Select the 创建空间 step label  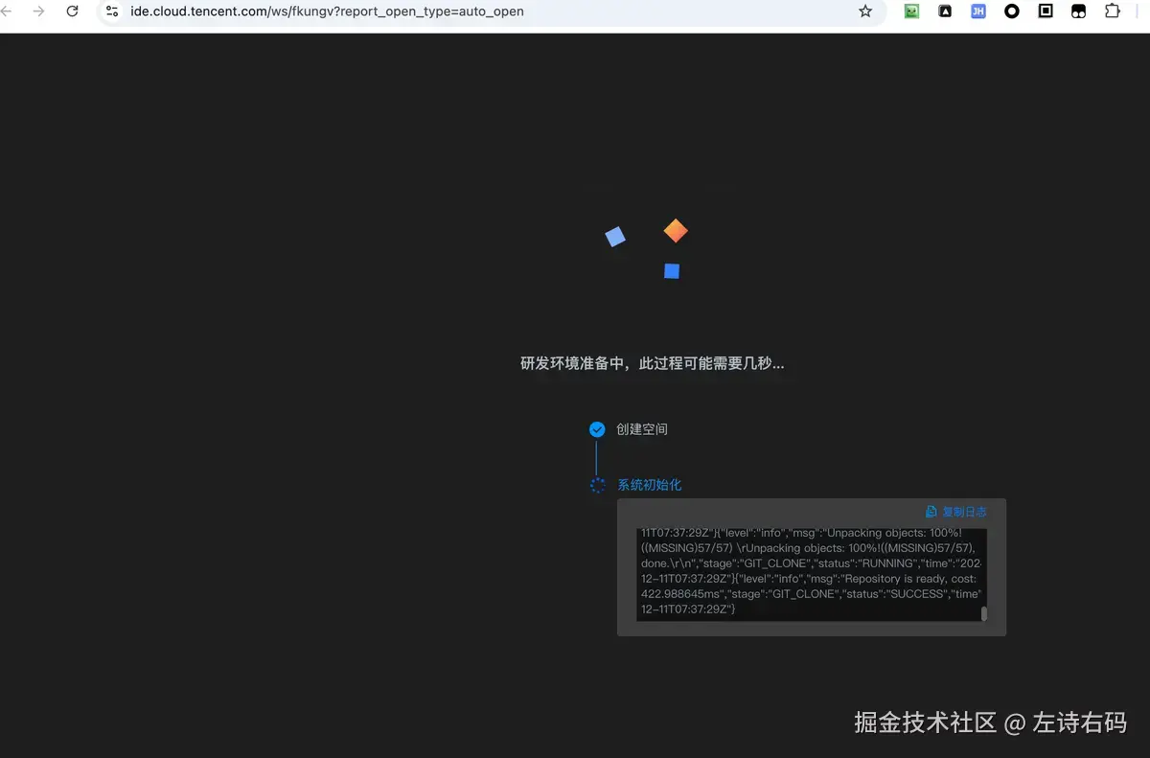point(642,429)
